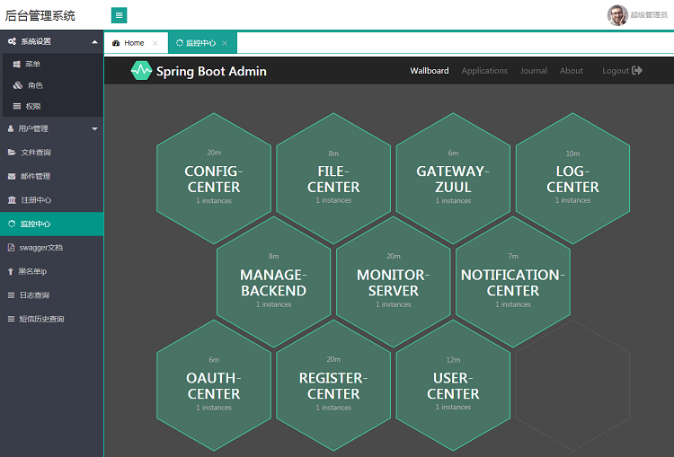Open the MONITOR-SERVER hexagon
674x457 pixels.
point(394,282)
